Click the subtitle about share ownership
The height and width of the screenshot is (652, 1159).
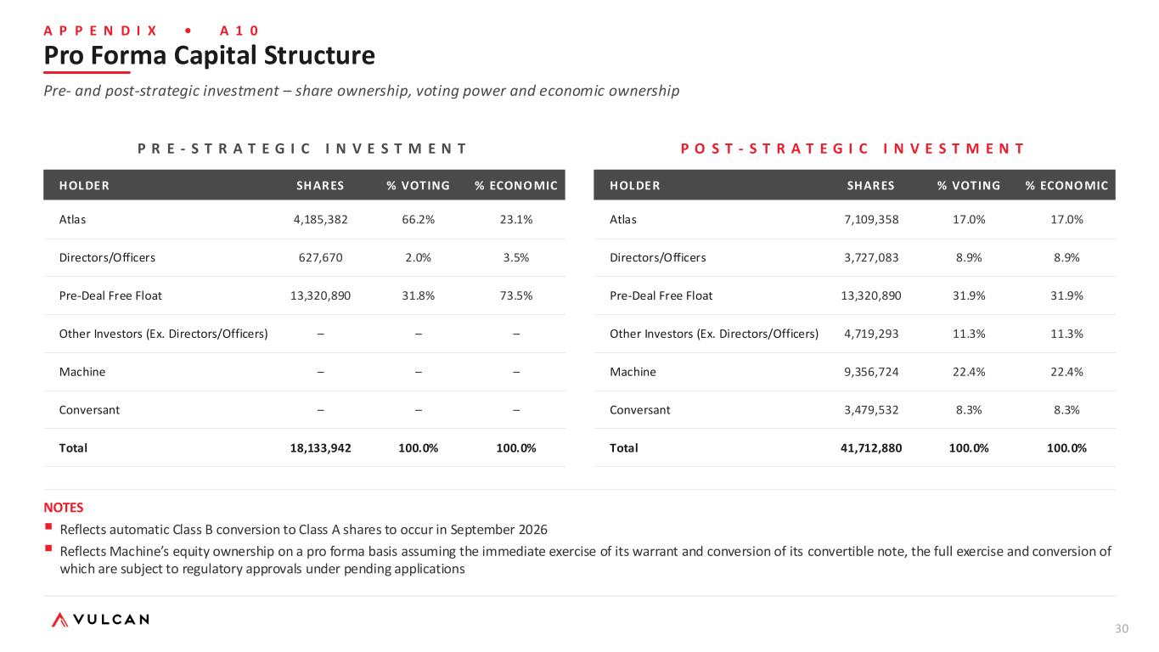[362, 91]
